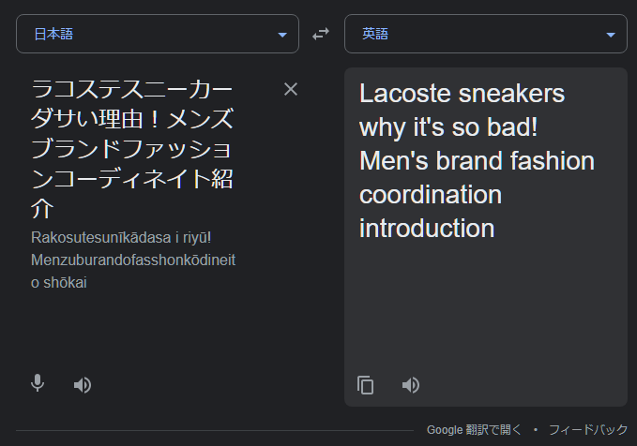The image size is (637, 446).
Task: Listen to the English translation
Action: coord(411,385)
